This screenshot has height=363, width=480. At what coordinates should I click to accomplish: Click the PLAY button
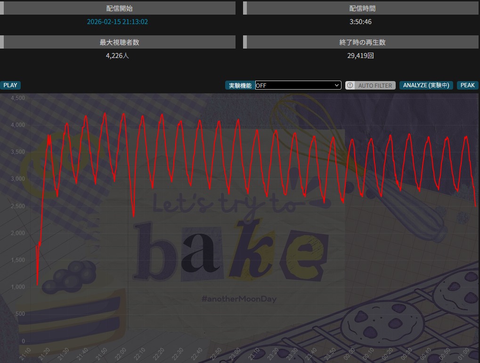tap(10, 85)
